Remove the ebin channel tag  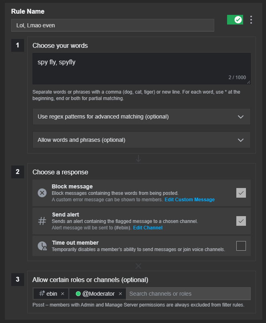point(63,294)
